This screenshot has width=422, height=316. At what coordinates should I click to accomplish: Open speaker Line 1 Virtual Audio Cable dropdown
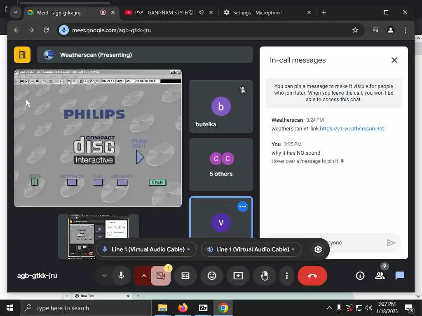point(251,249)
